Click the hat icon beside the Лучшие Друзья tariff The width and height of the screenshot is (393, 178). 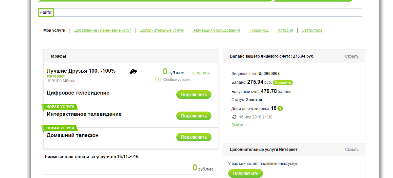(x=133, y=72)
